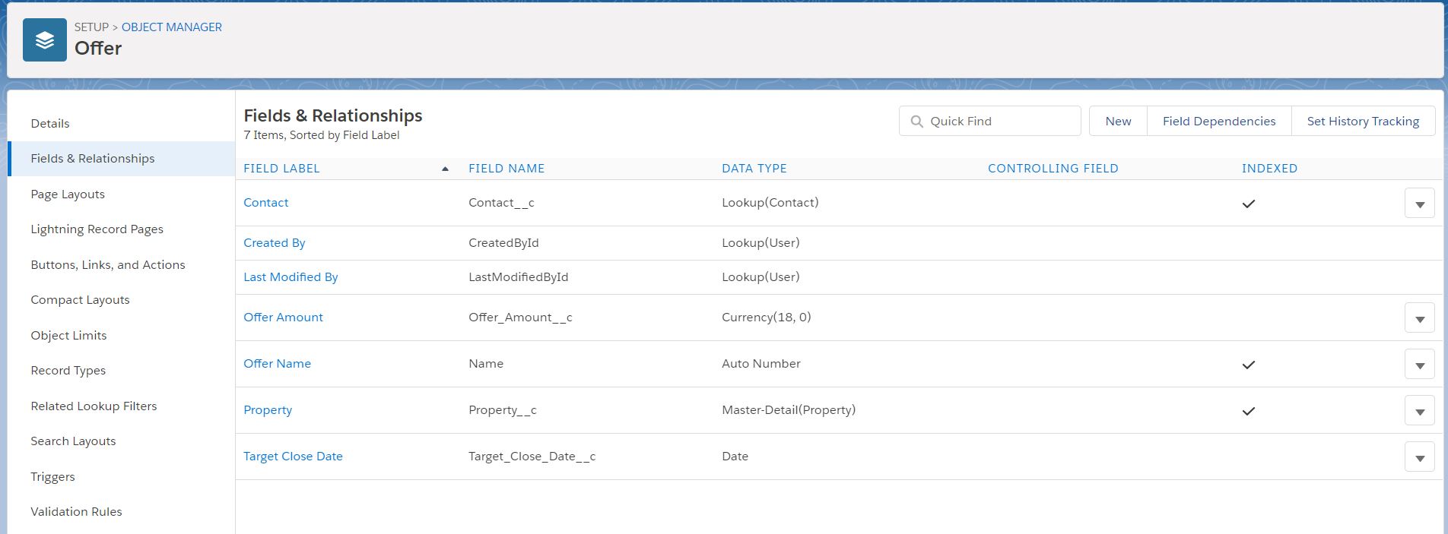Click the Object Manager layers icon

(x=45, y=39)
